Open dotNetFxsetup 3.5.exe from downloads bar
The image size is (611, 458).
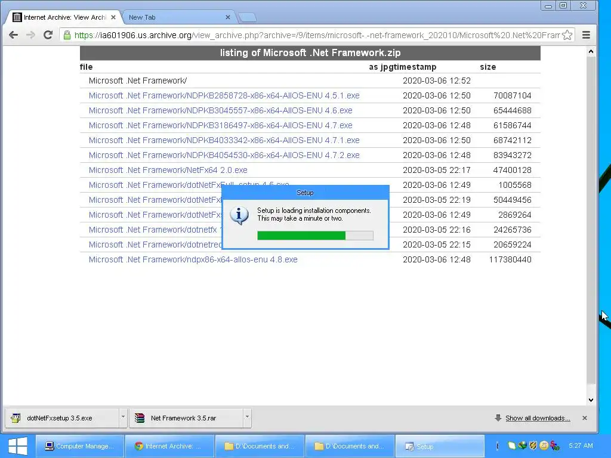62,417
